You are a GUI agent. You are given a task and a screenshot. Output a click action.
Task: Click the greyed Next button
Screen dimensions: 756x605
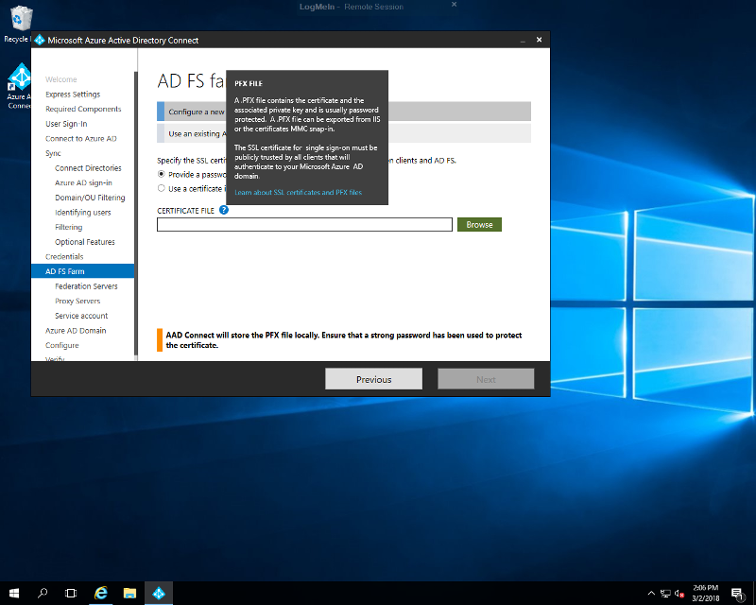(486, 379)
